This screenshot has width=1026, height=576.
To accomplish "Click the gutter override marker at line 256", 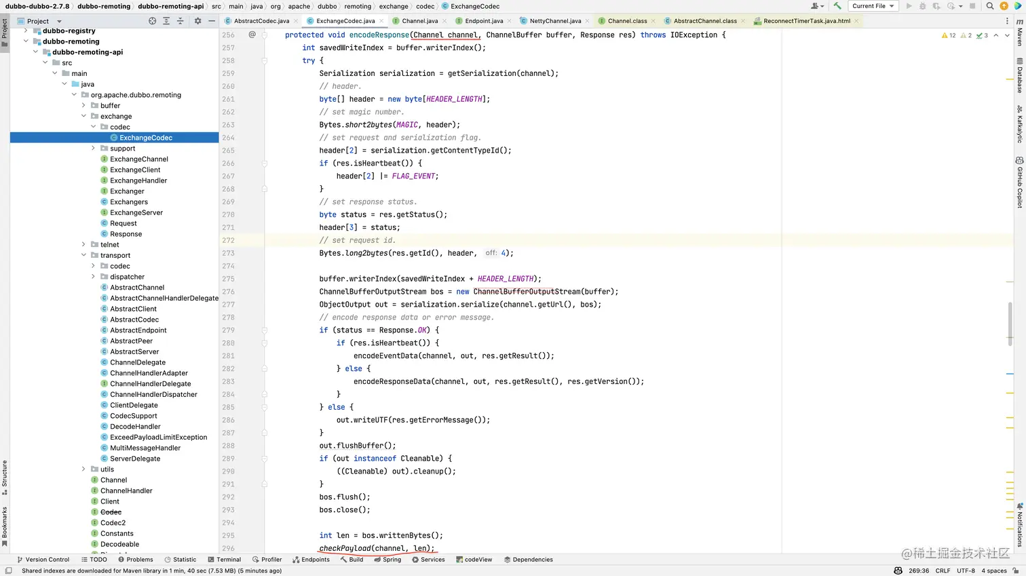I will [252, 35].
